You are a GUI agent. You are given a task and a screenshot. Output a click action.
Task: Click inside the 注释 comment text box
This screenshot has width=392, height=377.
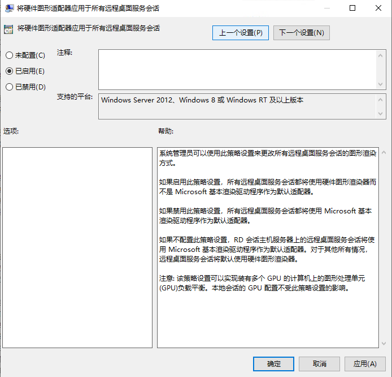pyautogui.click(x=237, y=69)
